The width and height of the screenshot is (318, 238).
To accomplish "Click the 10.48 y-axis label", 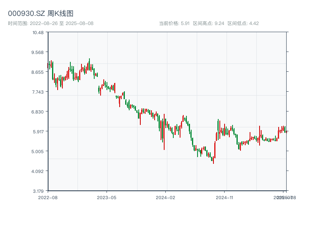I will point(38,32).
